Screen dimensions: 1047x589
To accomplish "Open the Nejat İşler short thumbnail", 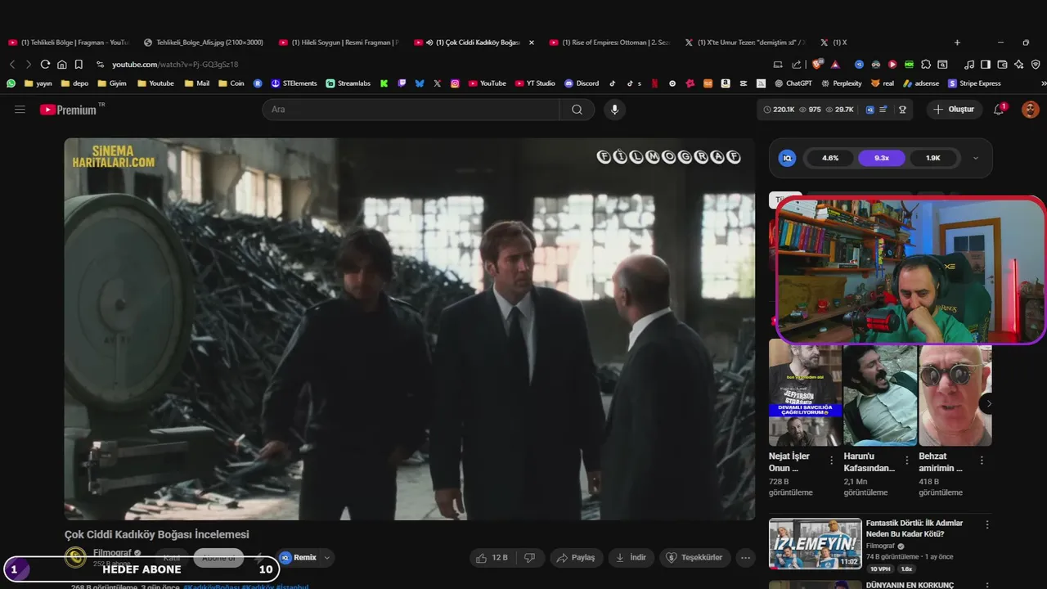I will point(805,393).
